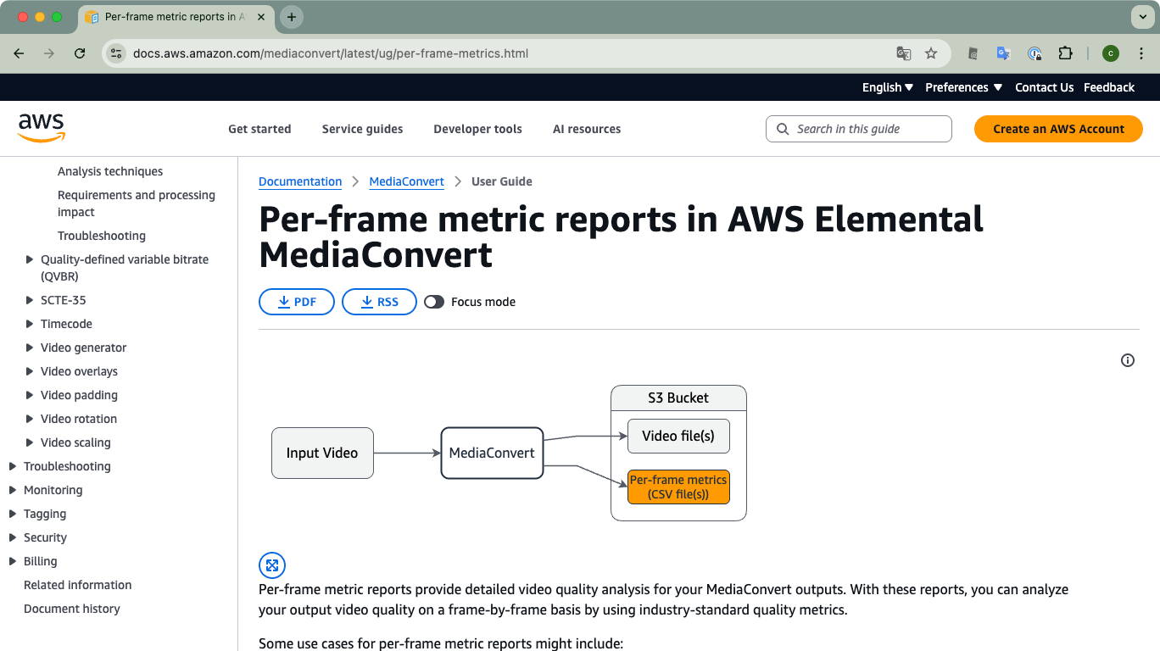The width and height of the screenshot is (1160, 651).
Task: Open the Get started menu
Action: point(259,129)
